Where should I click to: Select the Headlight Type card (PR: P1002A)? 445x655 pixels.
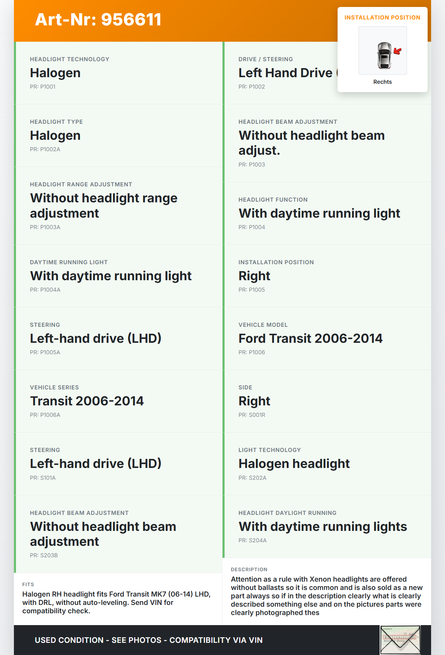click(x=118, y=135)
